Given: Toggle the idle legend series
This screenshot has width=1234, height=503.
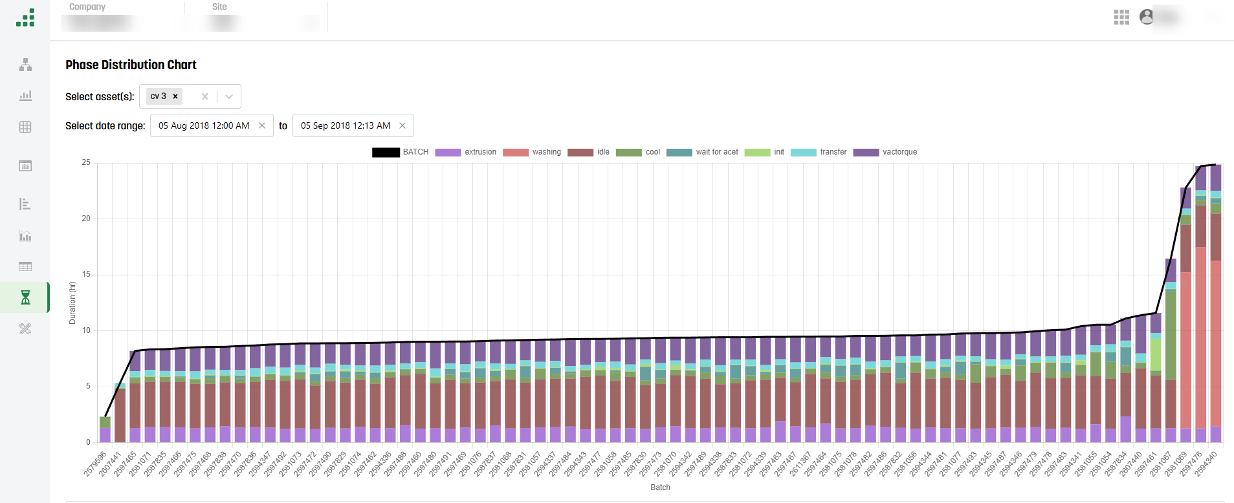Looking at the screenshot, I should (x=589, y=152).
